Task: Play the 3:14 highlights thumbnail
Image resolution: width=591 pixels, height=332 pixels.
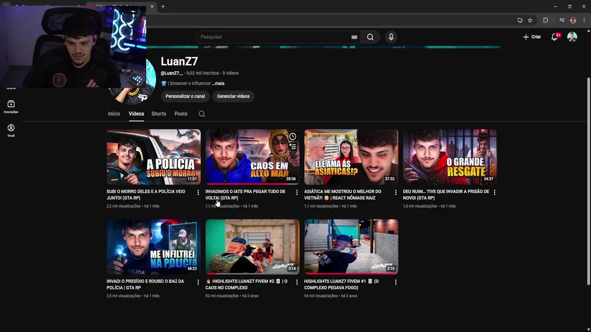Action: (253, 247)
